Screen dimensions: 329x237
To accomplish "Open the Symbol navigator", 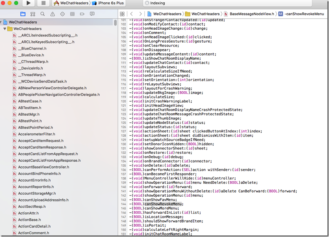I will pyautogui.click(x=33, y=14).
